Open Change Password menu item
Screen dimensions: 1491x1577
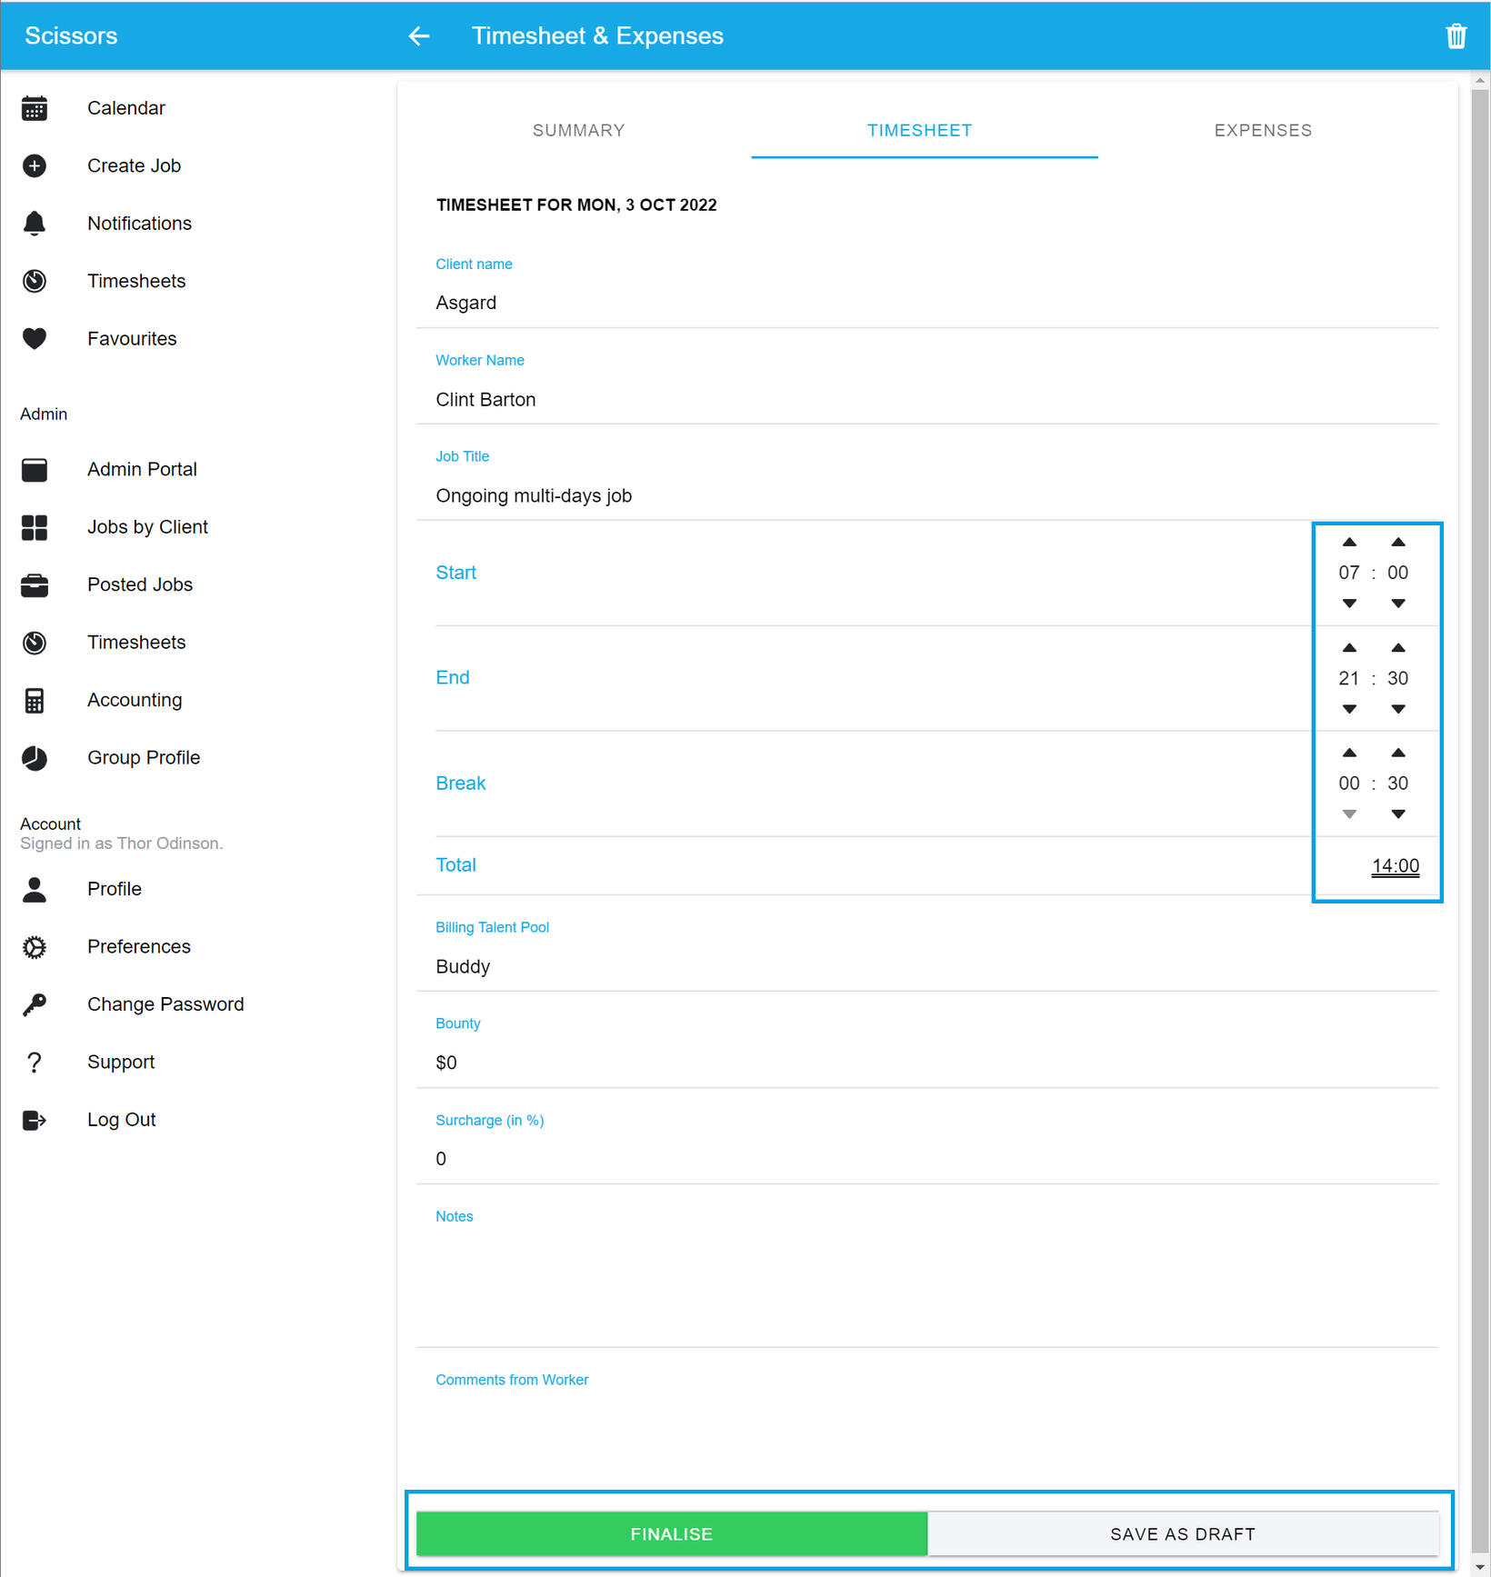[165, 1004]
